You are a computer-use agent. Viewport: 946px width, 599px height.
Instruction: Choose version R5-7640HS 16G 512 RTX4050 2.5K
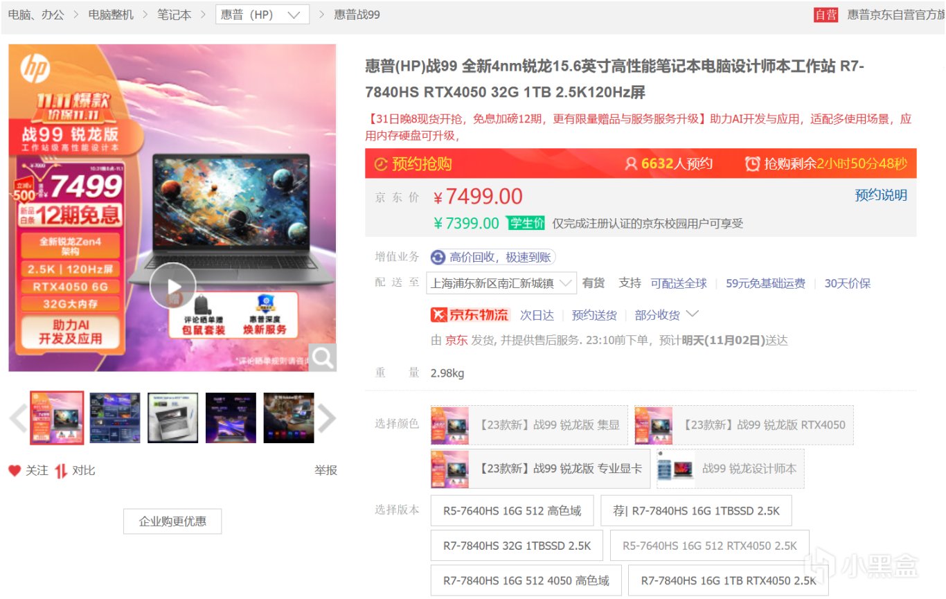click(x=710, y=546)
